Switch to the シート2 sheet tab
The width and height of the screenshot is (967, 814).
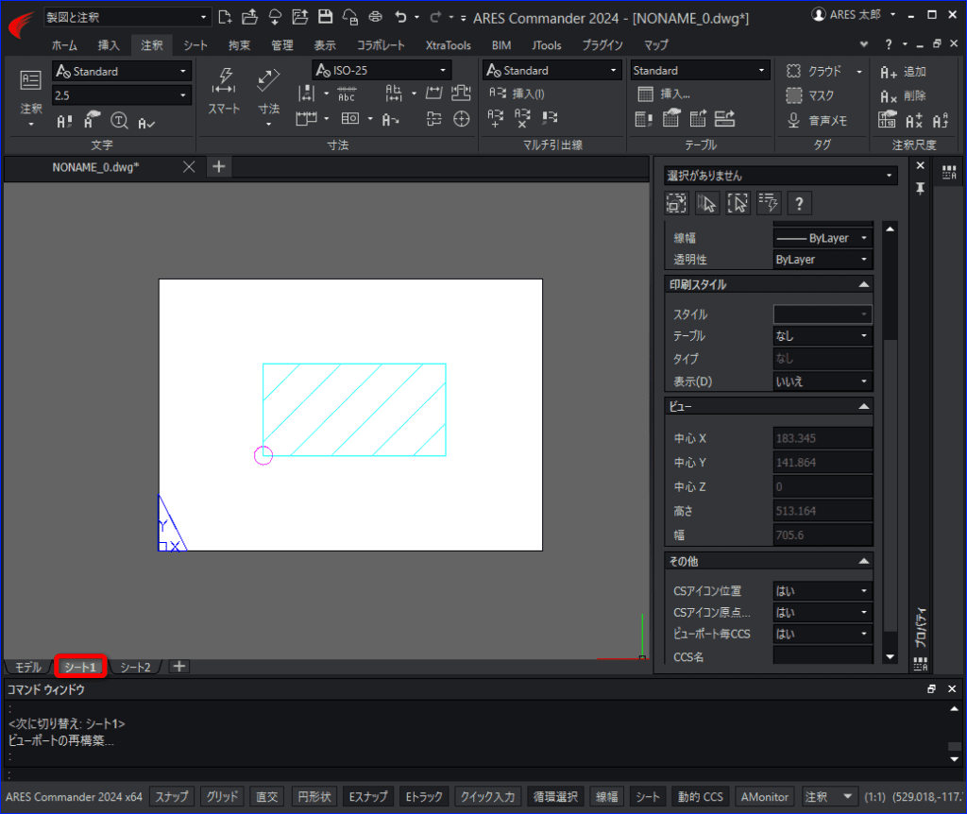pyautogui.click(x=135, y=668)
